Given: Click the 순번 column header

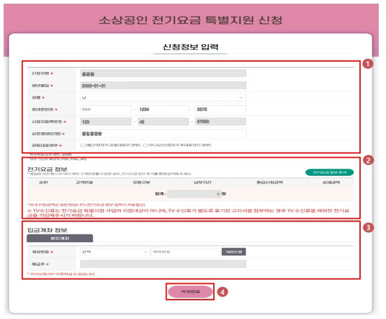Looking at the screenshot, I should 43,182.
